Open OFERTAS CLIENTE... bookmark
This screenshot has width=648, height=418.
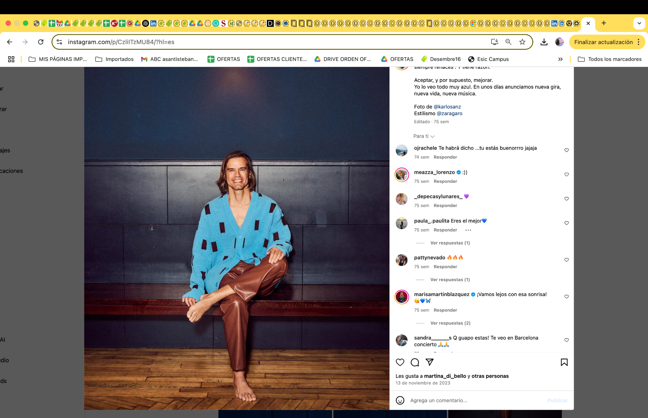pos(277,59)
